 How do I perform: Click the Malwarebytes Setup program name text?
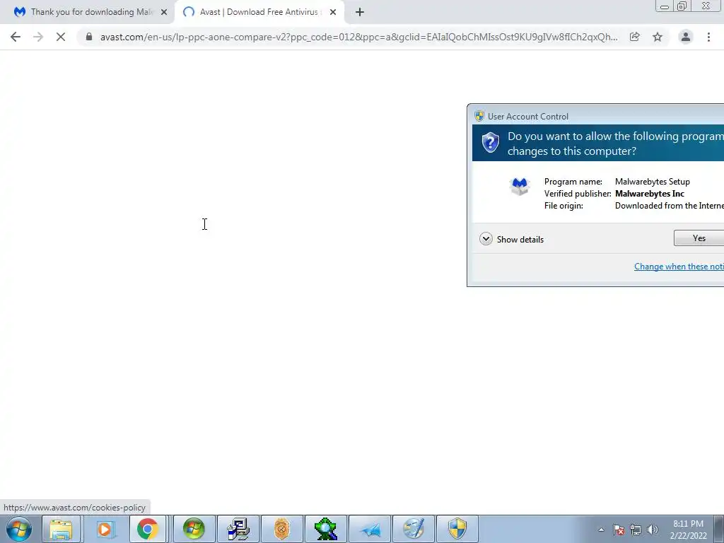tap(653, 182)
